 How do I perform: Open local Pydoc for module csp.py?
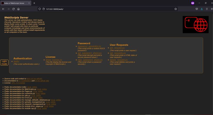point(39,108)
